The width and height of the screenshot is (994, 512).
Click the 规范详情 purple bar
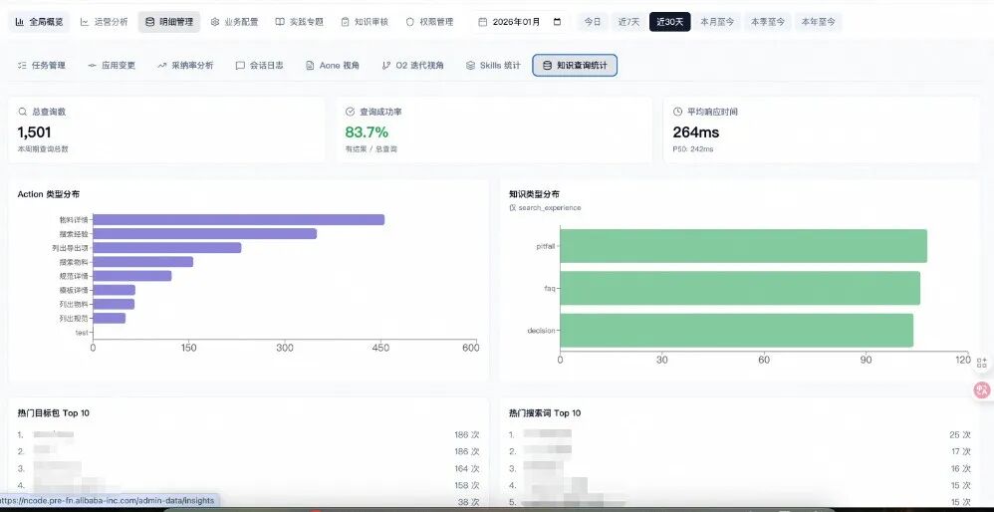tap(132, 276)
